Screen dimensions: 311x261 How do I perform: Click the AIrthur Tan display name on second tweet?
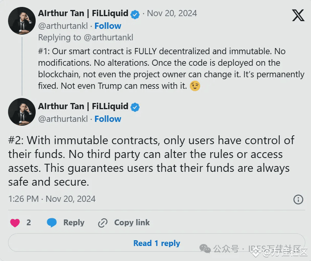coord(83,106)
